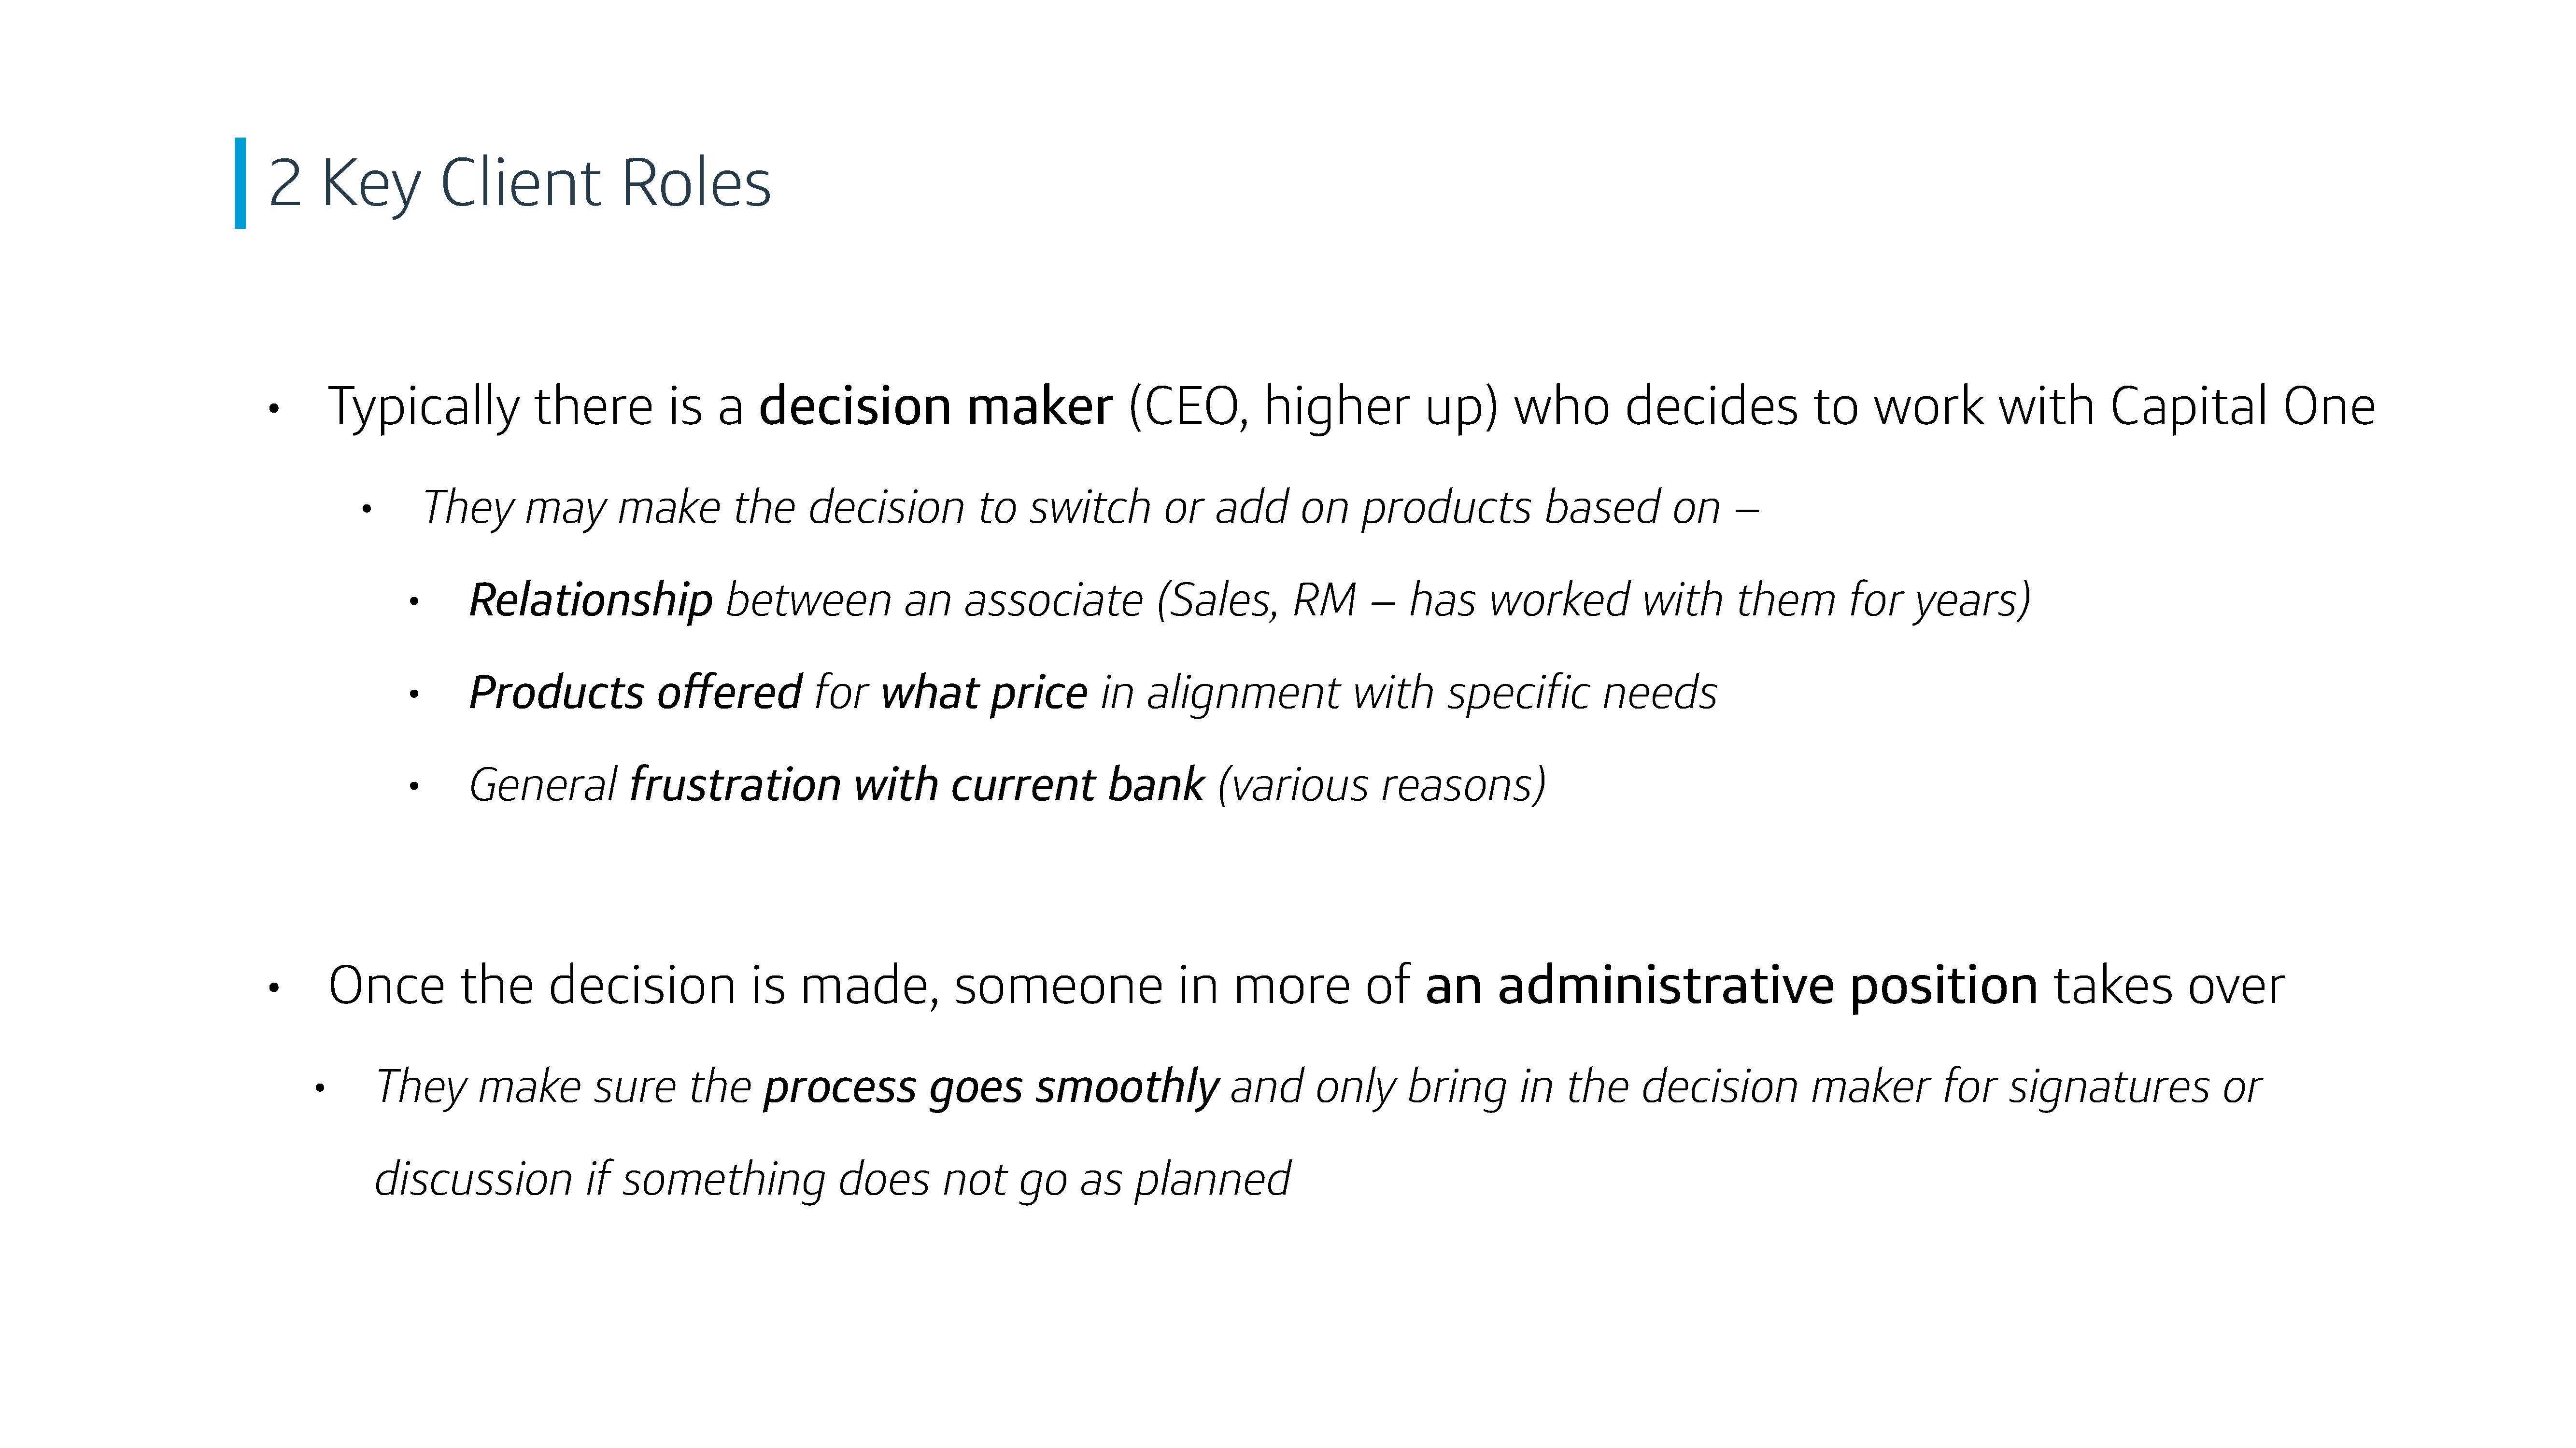Click the line 'discussion if something does not go as planned'

833,1180
